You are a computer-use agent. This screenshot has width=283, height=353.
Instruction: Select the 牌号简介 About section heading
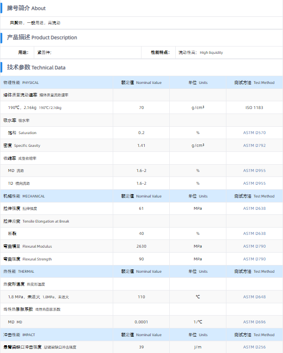26,8
